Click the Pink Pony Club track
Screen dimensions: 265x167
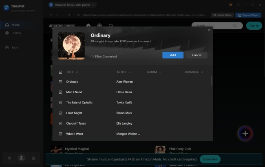[x=180, y=149]
